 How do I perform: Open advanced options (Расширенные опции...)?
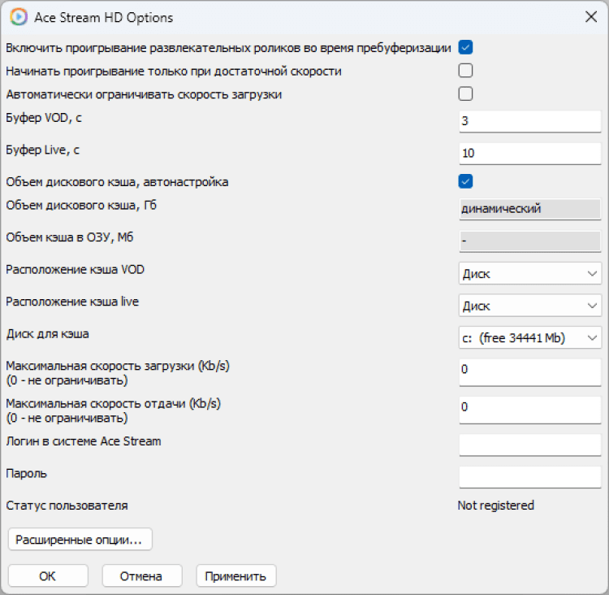(x=80, y=539)
